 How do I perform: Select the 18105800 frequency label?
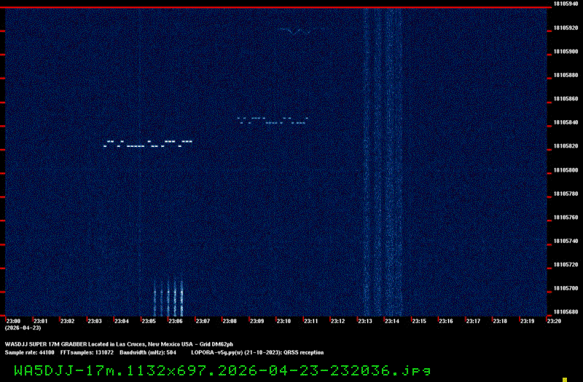tap(566, 170)
